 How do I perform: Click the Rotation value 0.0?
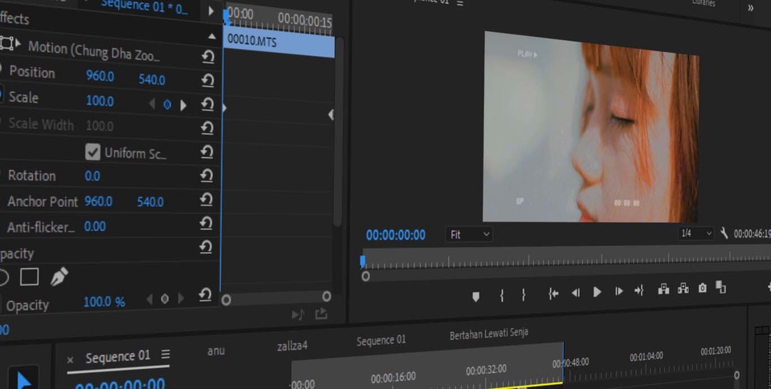point(92,176)
